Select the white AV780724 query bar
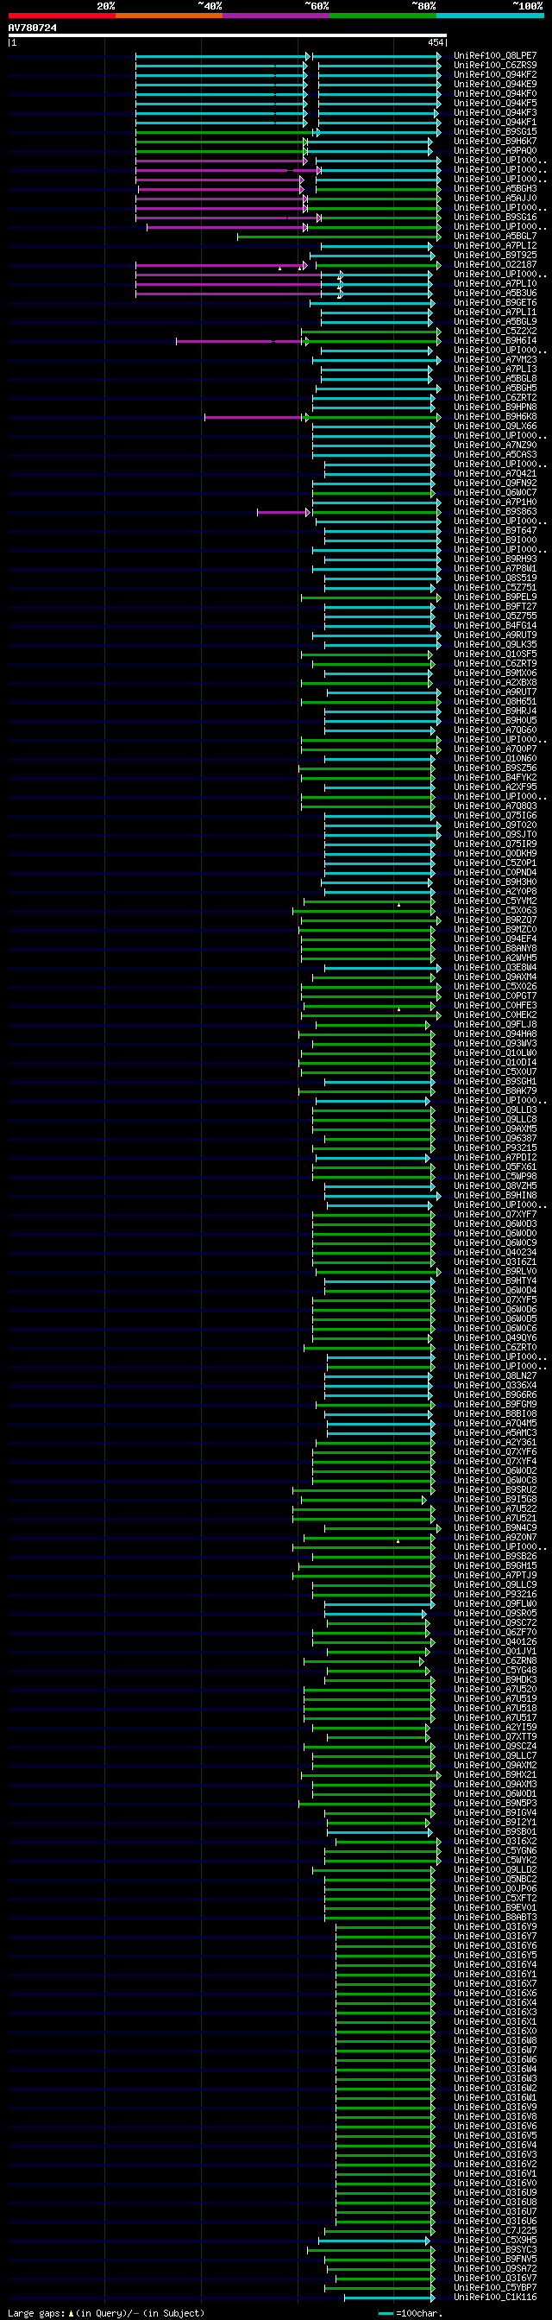 click(x=228, y=35)
